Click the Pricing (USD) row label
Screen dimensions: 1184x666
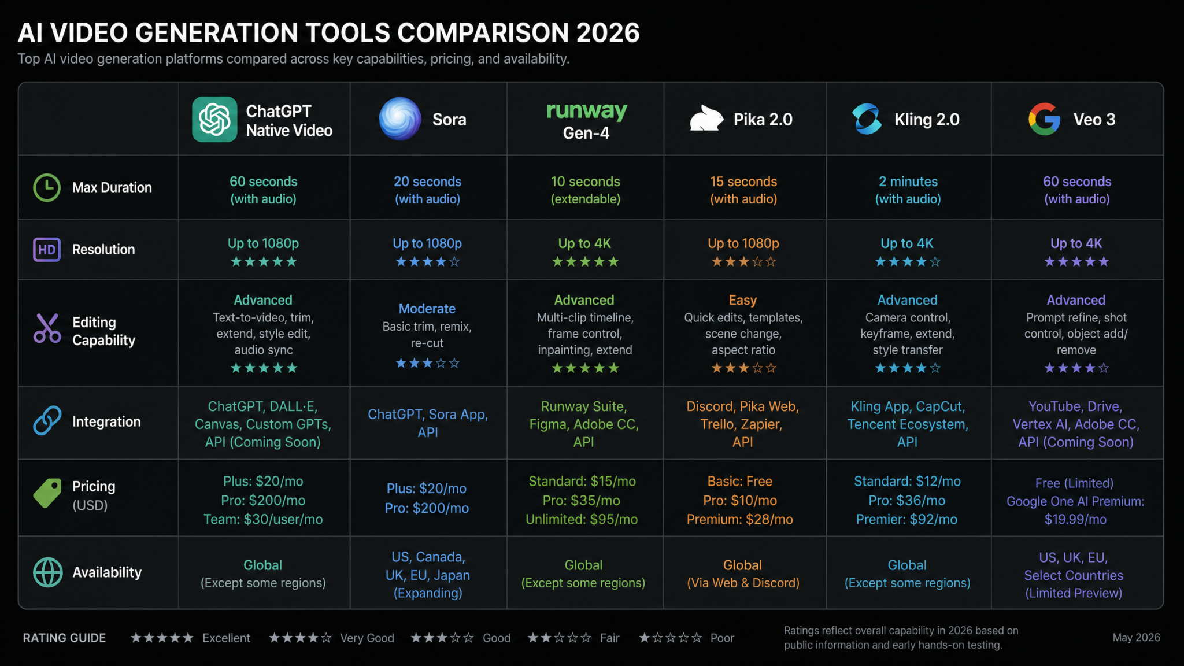(x=94, y=496)
